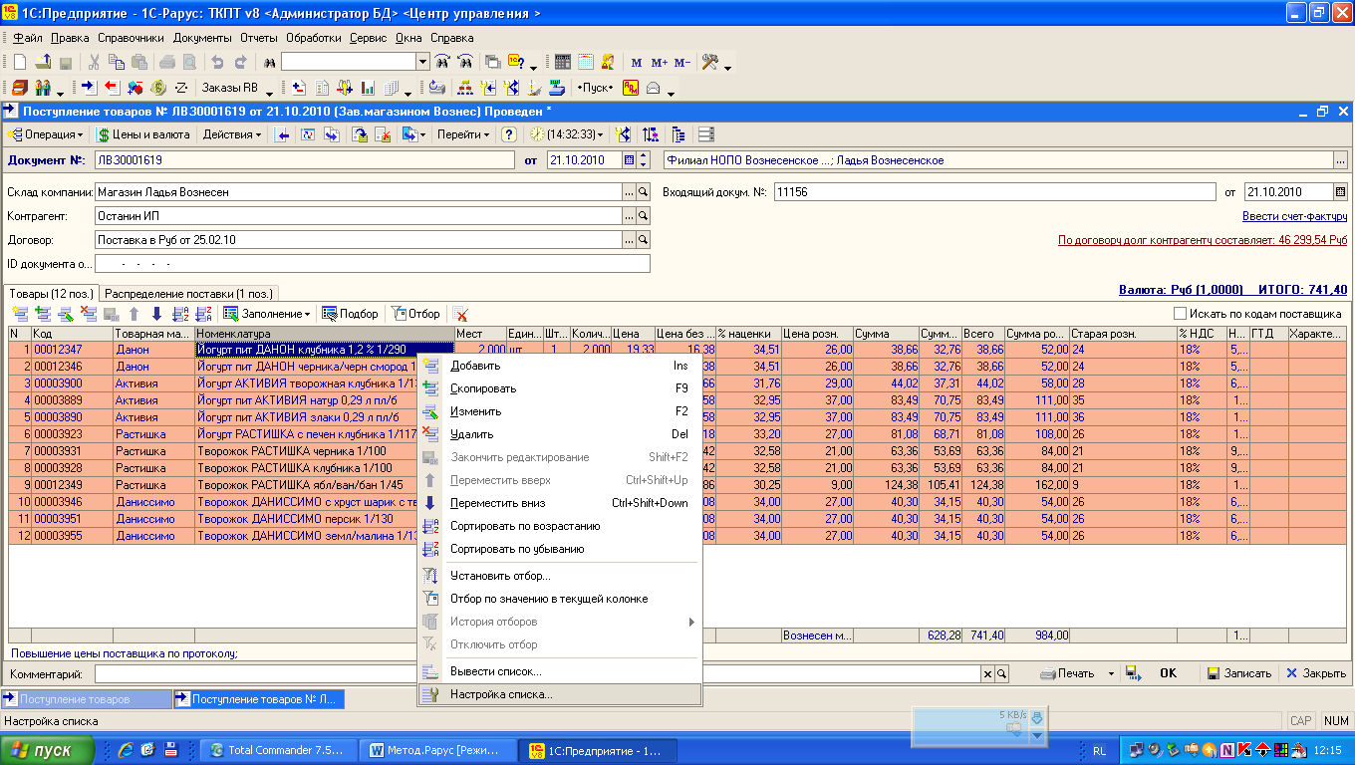Click the Windows пуск Start button
Image resolution: width=1355 pixels, height=765 pixels.
click(x=48, y=750)
